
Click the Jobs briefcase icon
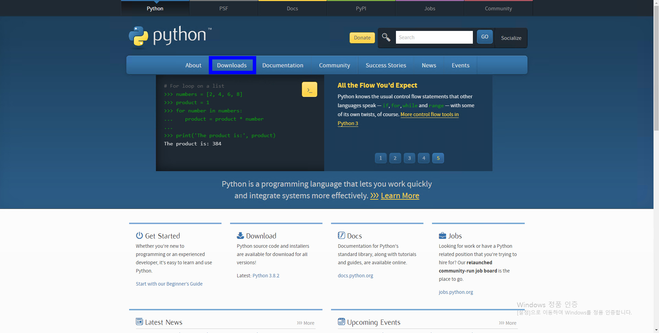coord(442,236)
